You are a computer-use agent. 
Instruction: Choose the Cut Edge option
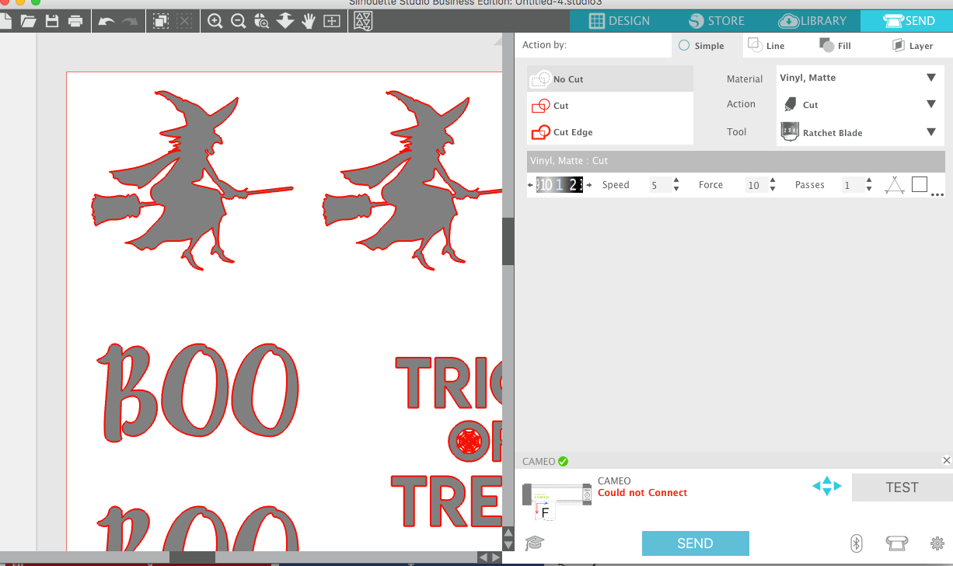coord(610,132)
